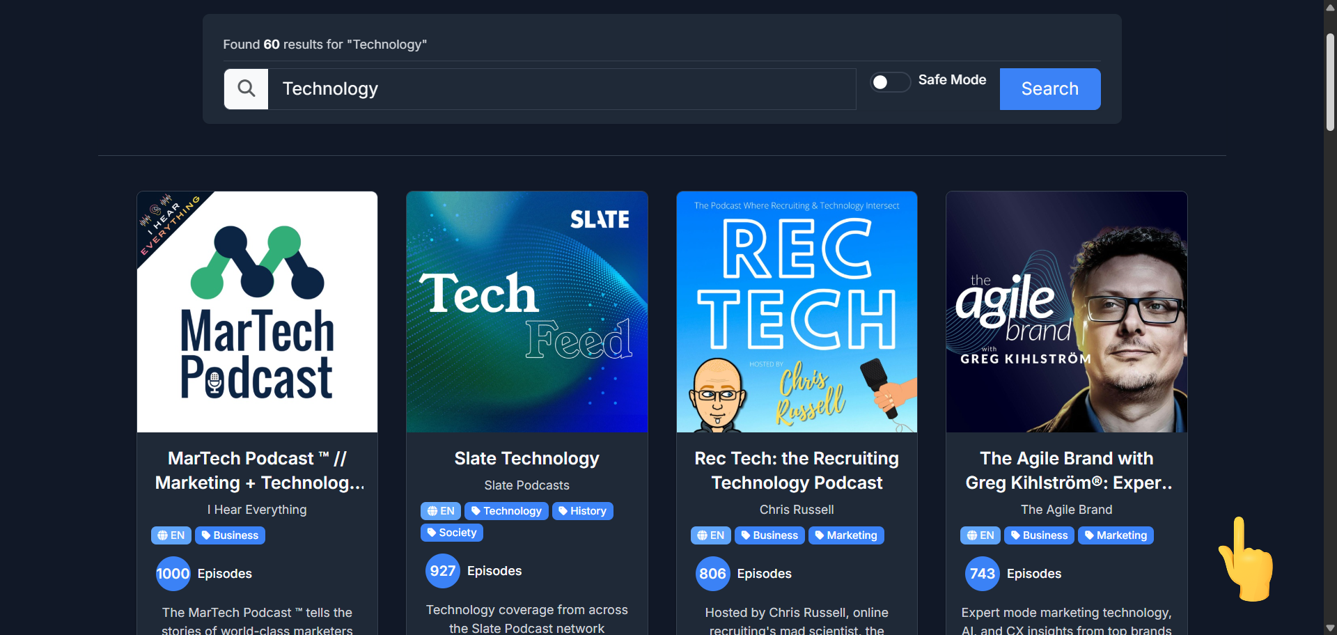The image size is (1337, 635).
Task: Click the magnifying glass search icon
Action: coord(246,88)
